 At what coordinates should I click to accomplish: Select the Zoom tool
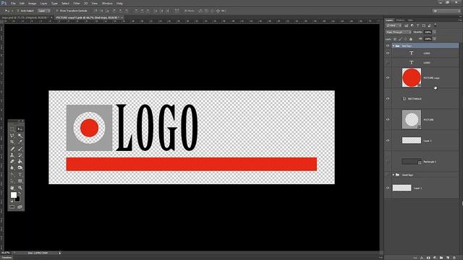[x=20, y=188]
